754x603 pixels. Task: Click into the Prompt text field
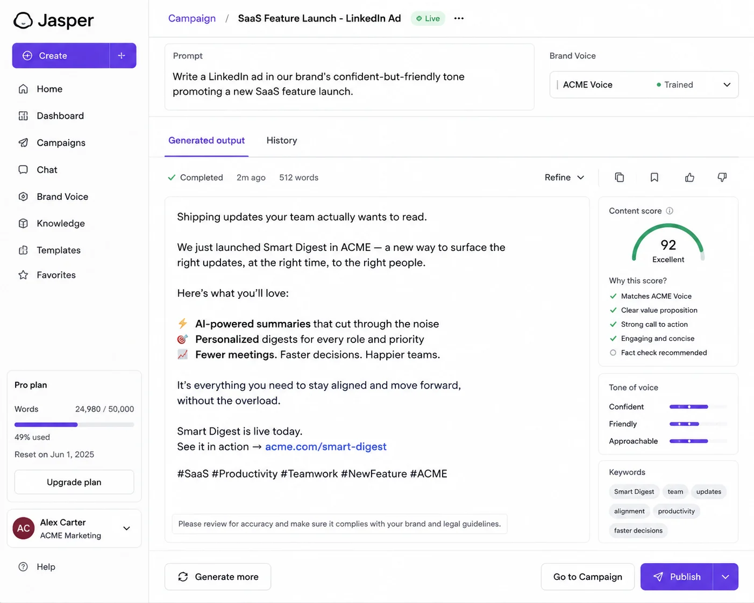tap(350, 77)
